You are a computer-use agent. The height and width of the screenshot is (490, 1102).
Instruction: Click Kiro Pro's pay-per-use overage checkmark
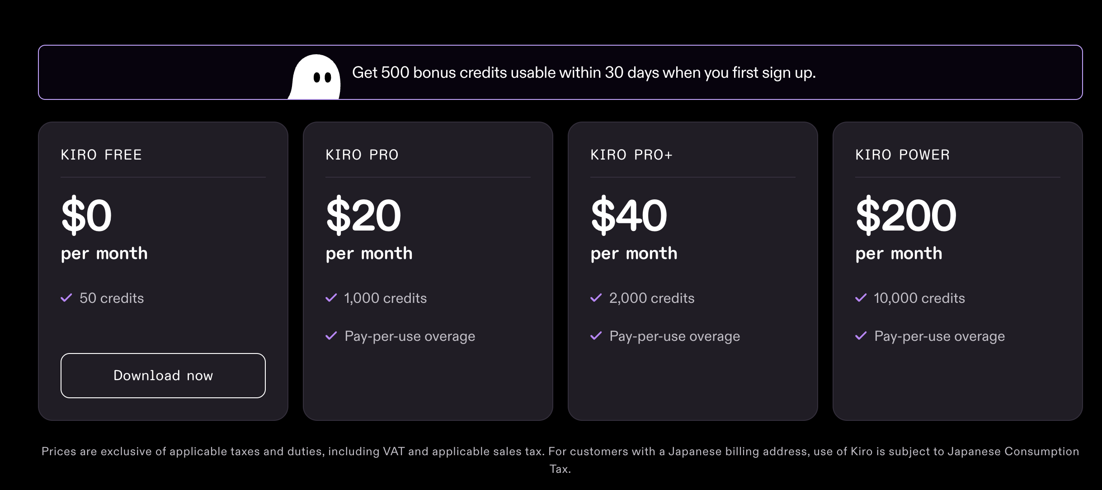331,336
